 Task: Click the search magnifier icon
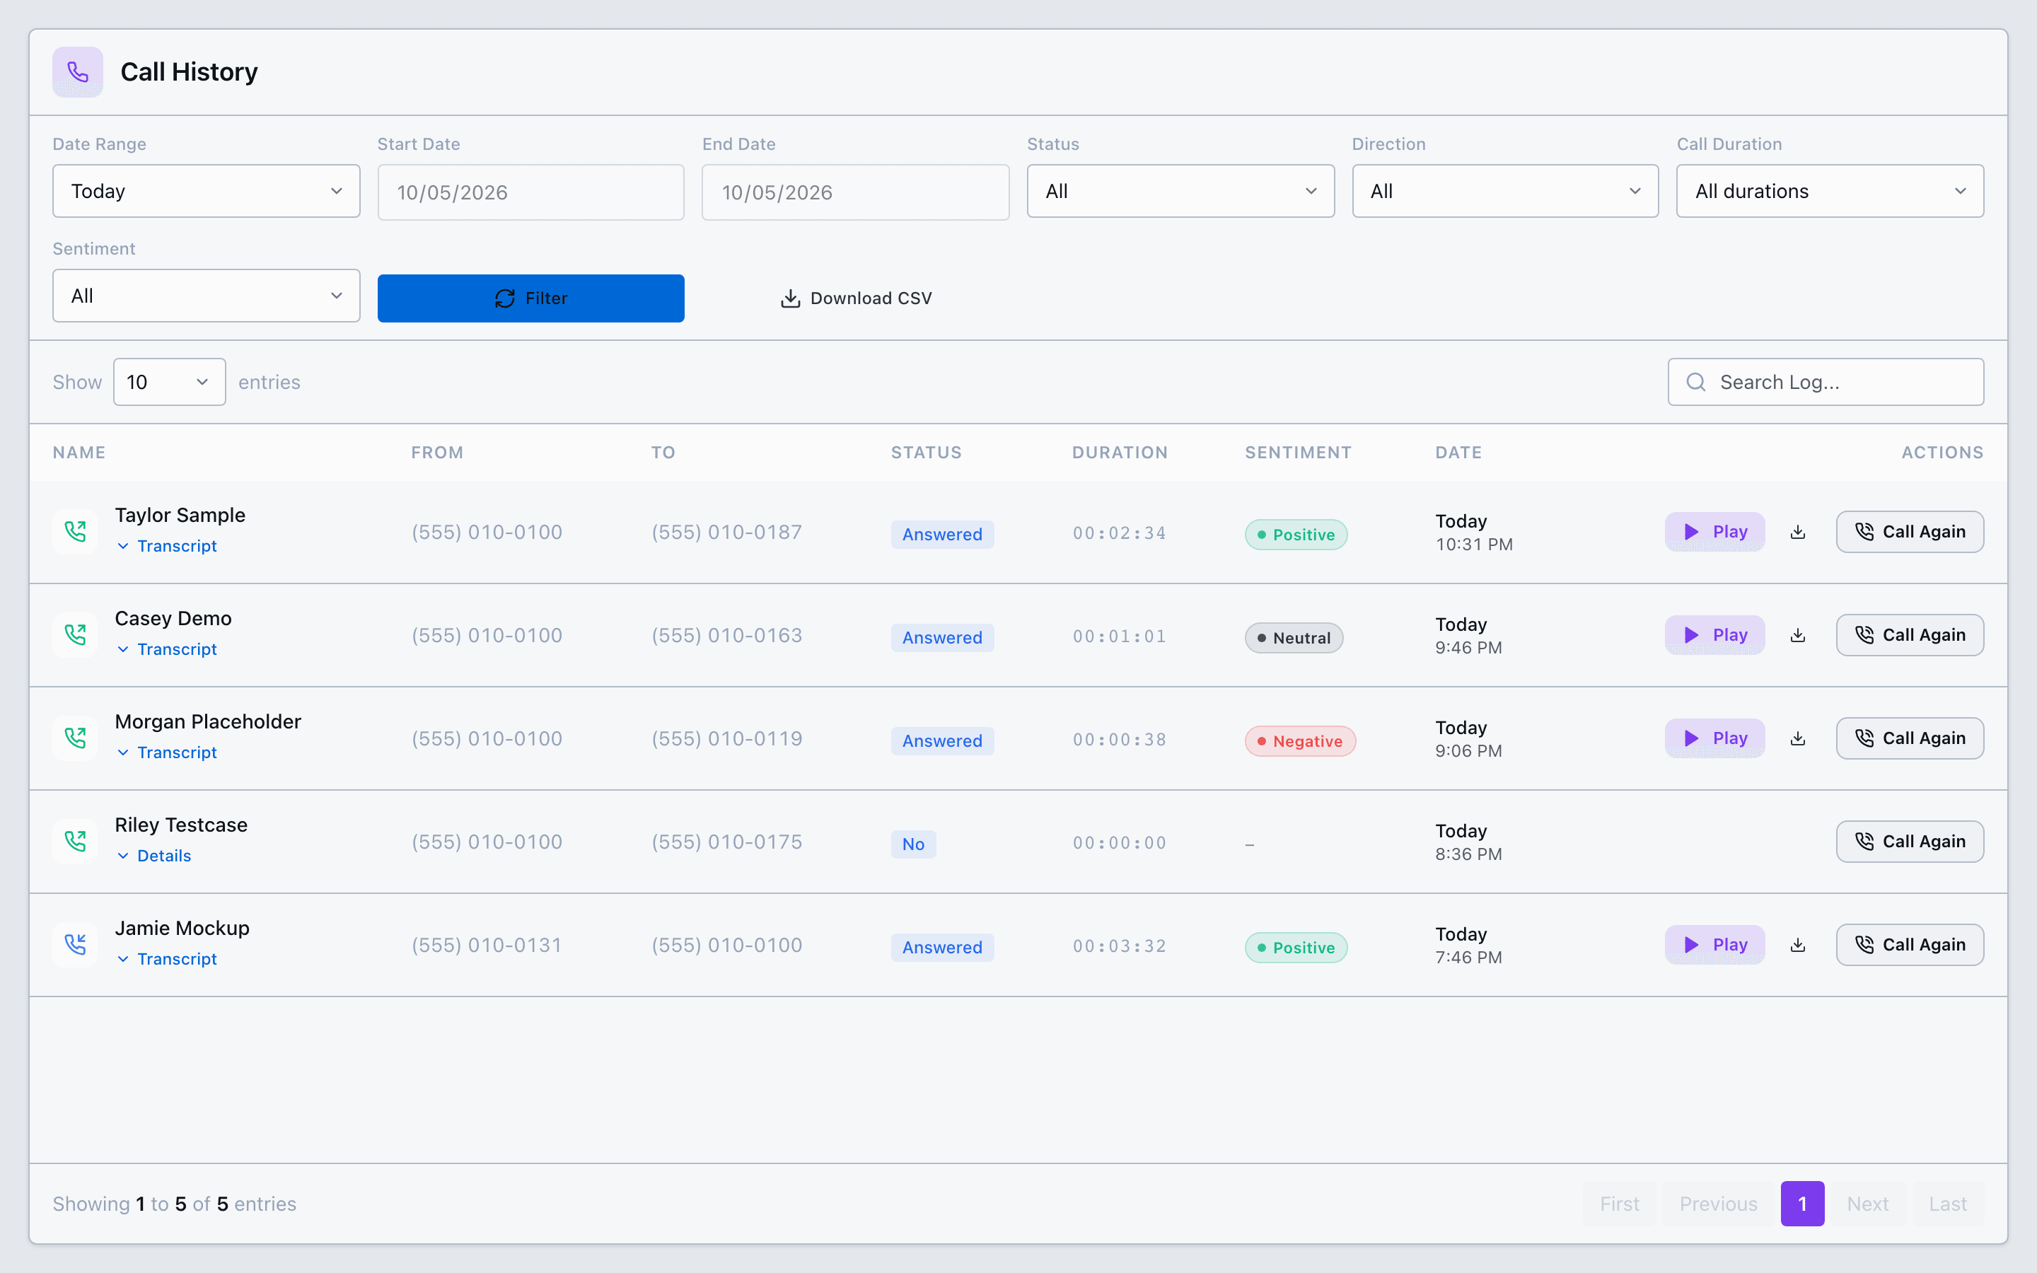pyautogui.click(x=1696, y=382)
